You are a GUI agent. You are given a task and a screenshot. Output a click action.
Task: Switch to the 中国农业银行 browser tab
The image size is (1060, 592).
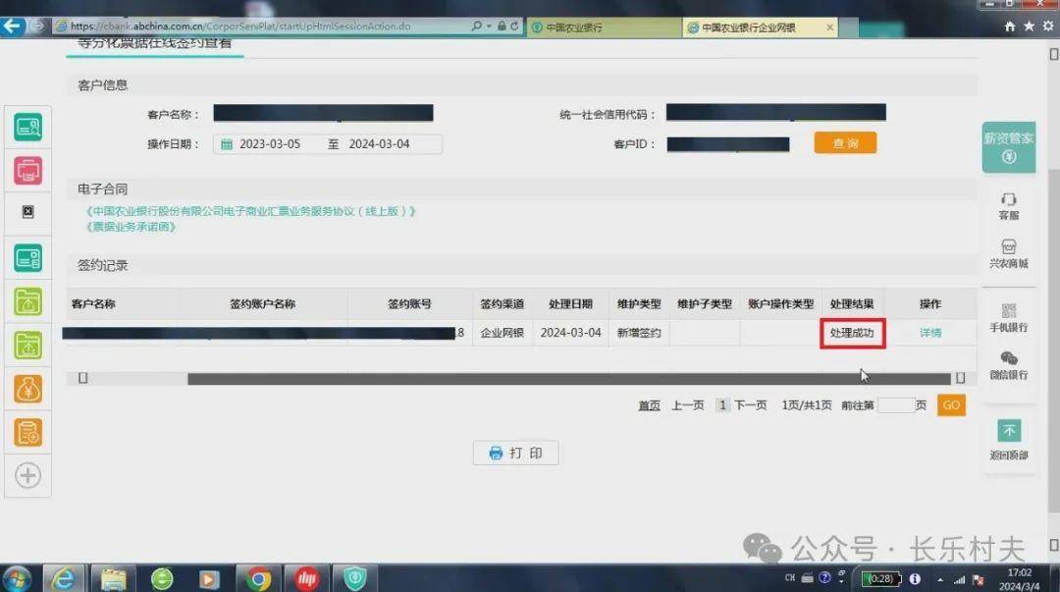tap(602, 27)
